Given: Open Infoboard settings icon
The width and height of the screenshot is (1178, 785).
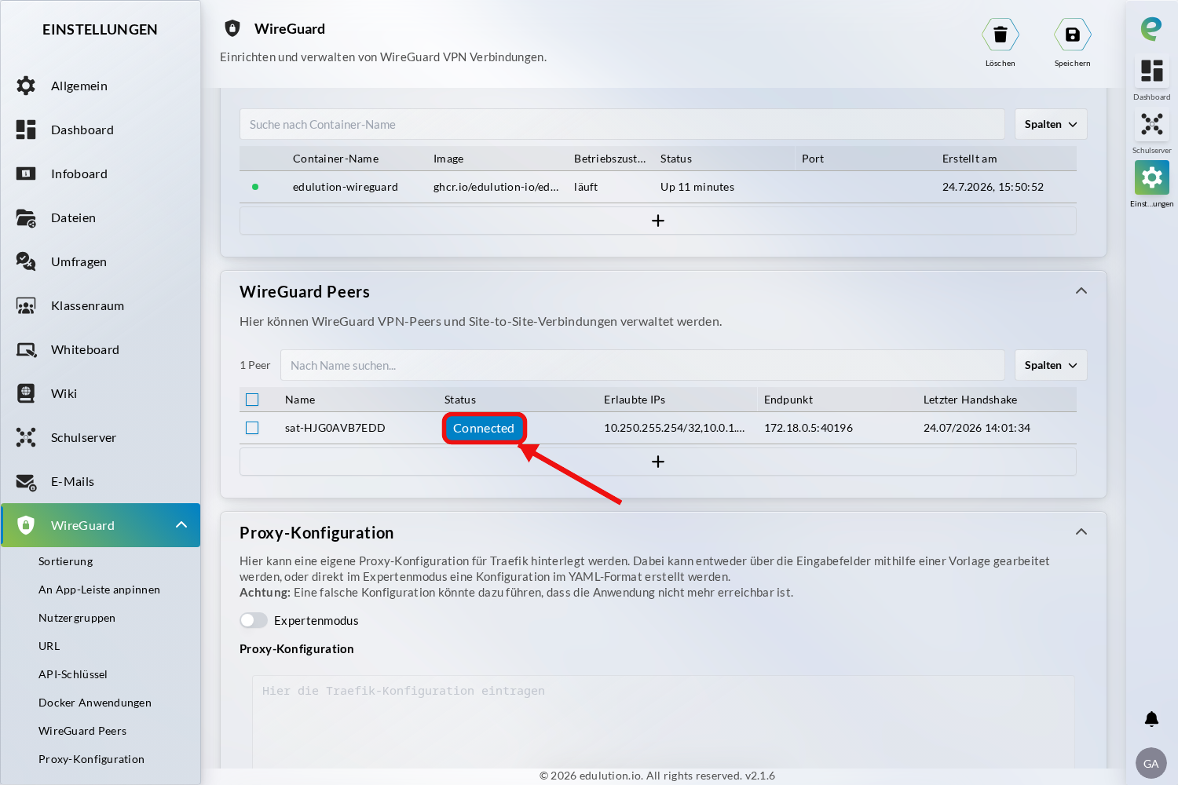Looking at the screenshot, I should pos(26,173).
